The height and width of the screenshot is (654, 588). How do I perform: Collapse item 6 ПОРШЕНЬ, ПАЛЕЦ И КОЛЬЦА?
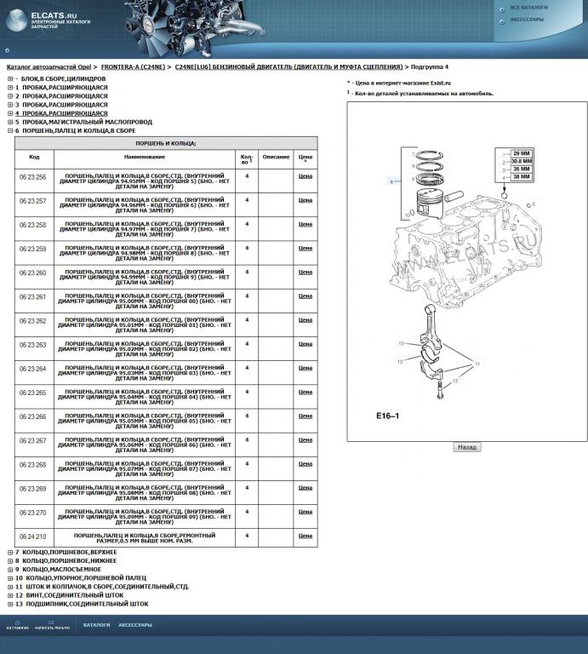coord(10,130)
